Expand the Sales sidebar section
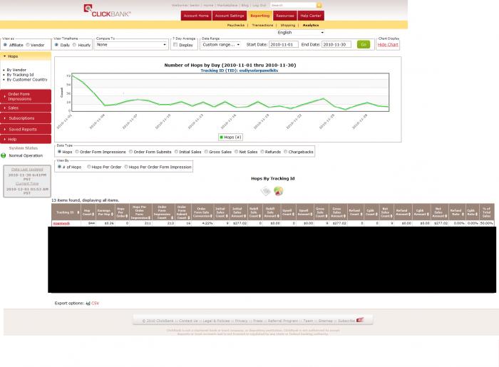 click(x=26, y=108)
